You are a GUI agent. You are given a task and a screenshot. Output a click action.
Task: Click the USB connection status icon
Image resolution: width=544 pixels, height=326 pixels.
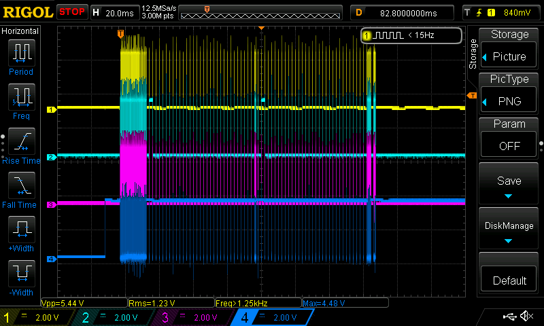pyautogui.click(x=509, y=316)
